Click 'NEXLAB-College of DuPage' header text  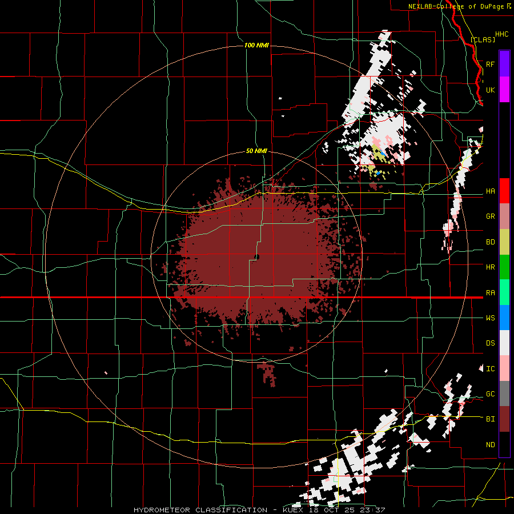tap(456, 6)
